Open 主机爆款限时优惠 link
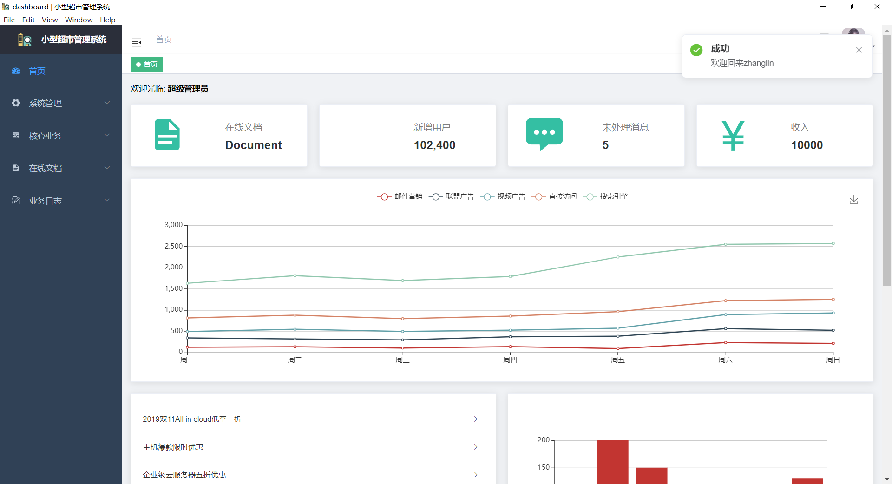Image resolution: width=892 pixels, height=484 pixels. coord(173,447)
